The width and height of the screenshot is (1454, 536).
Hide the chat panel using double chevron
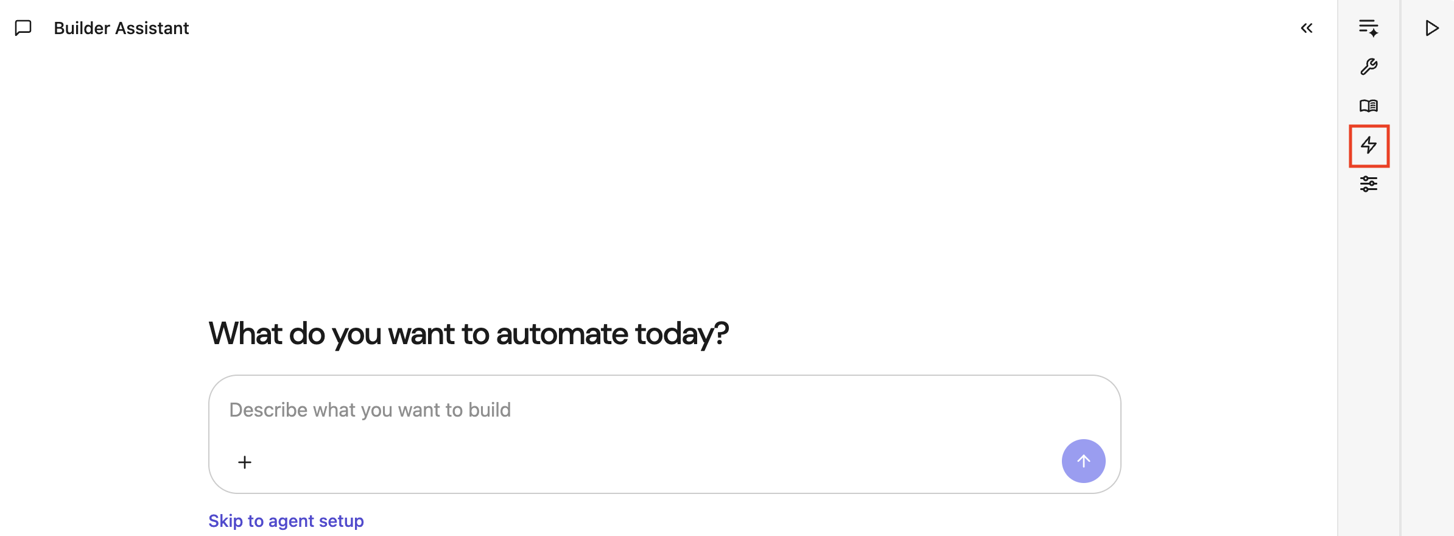pos(1307,28)
